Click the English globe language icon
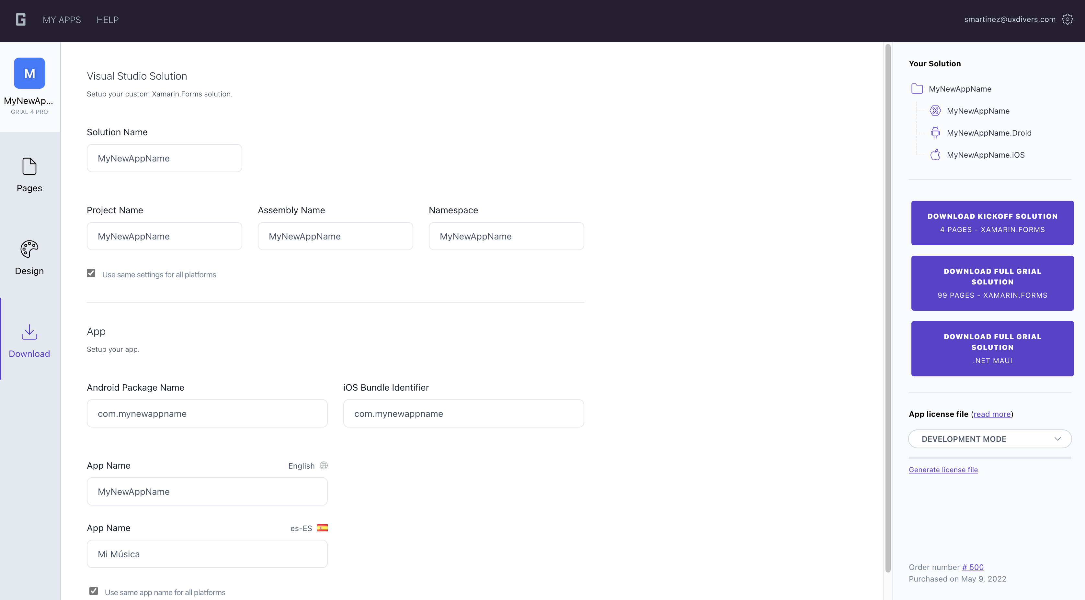Screen dimensions: 1085x600 coord(324,465)
